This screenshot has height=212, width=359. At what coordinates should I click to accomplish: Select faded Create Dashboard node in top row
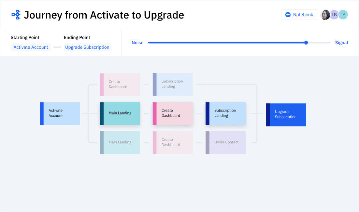click(120, 85)
